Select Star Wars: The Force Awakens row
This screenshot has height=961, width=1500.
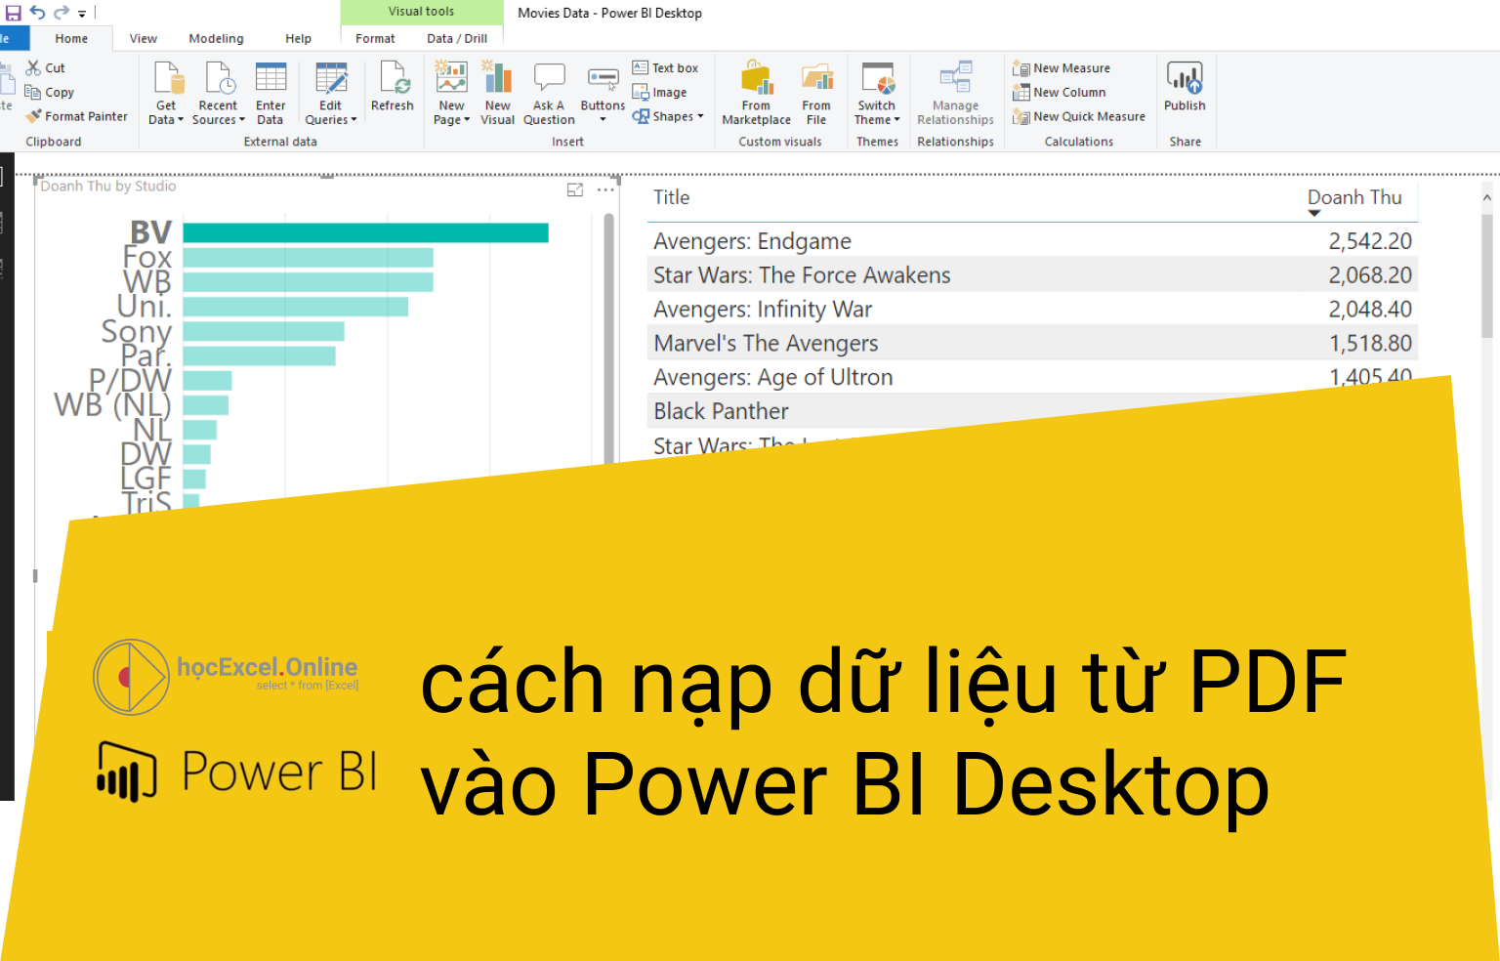(x=1032, y=275)
